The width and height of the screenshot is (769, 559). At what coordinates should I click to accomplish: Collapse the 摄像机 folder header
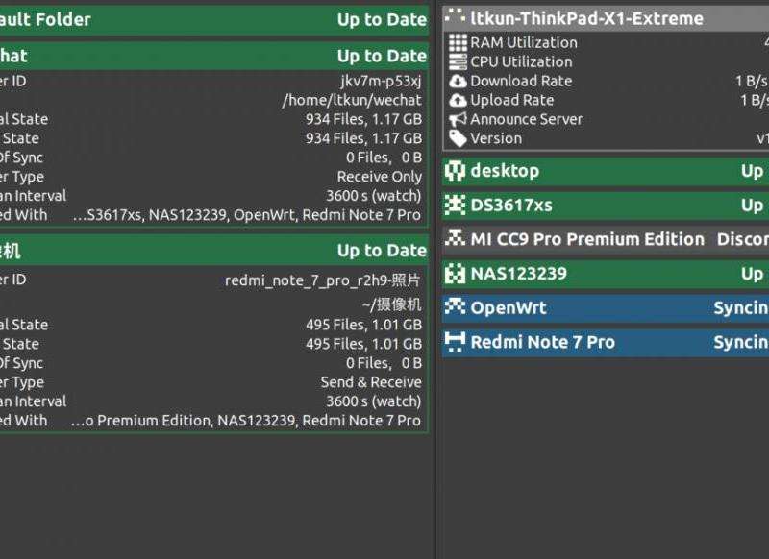click(214, 251)
